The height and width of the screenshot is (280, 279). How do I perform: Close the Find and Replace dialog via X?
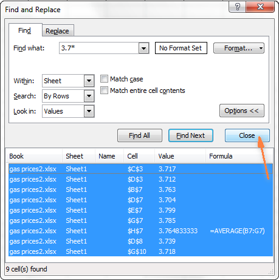[x=260, y=7]
